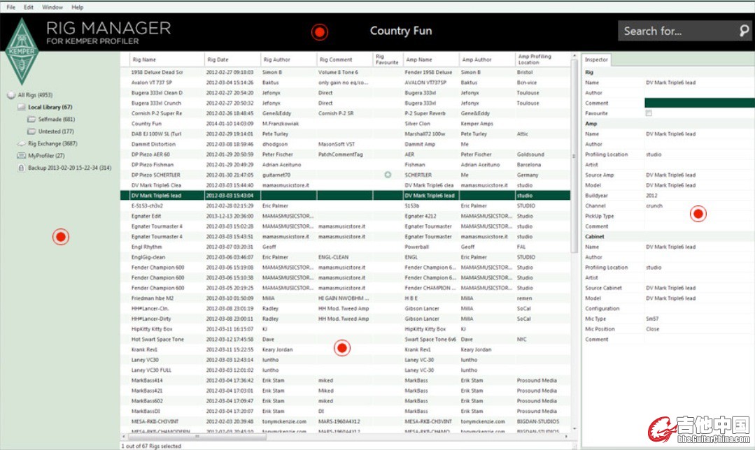Open the File menu
This screenshot has height=450, width=755.
[10, 7]
